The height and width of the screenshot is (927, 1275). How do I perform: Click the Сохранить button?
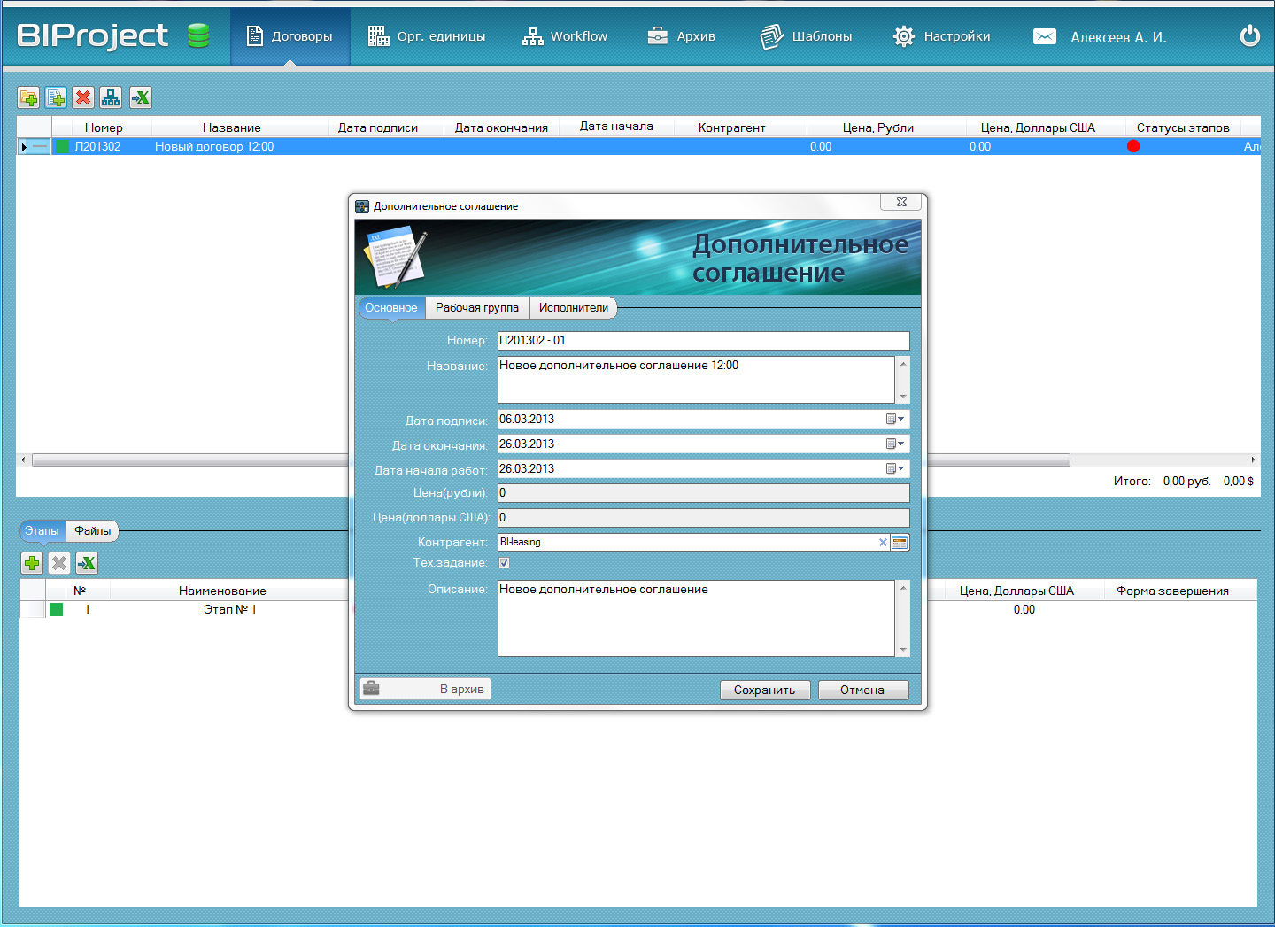point(765,690)
